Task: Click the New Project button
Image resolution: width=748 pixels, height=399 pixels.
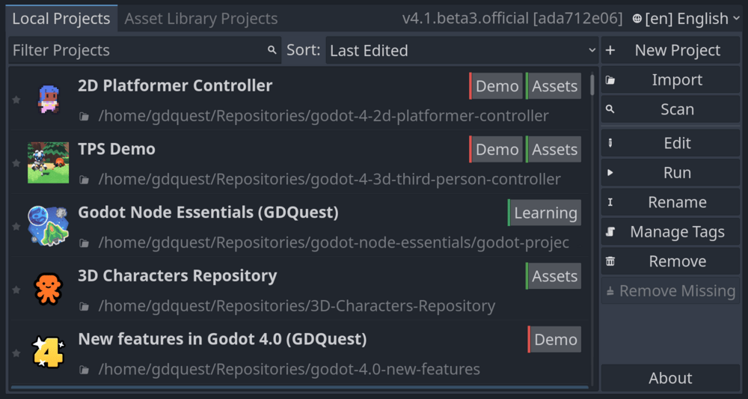Action: (x=669, y=50)
